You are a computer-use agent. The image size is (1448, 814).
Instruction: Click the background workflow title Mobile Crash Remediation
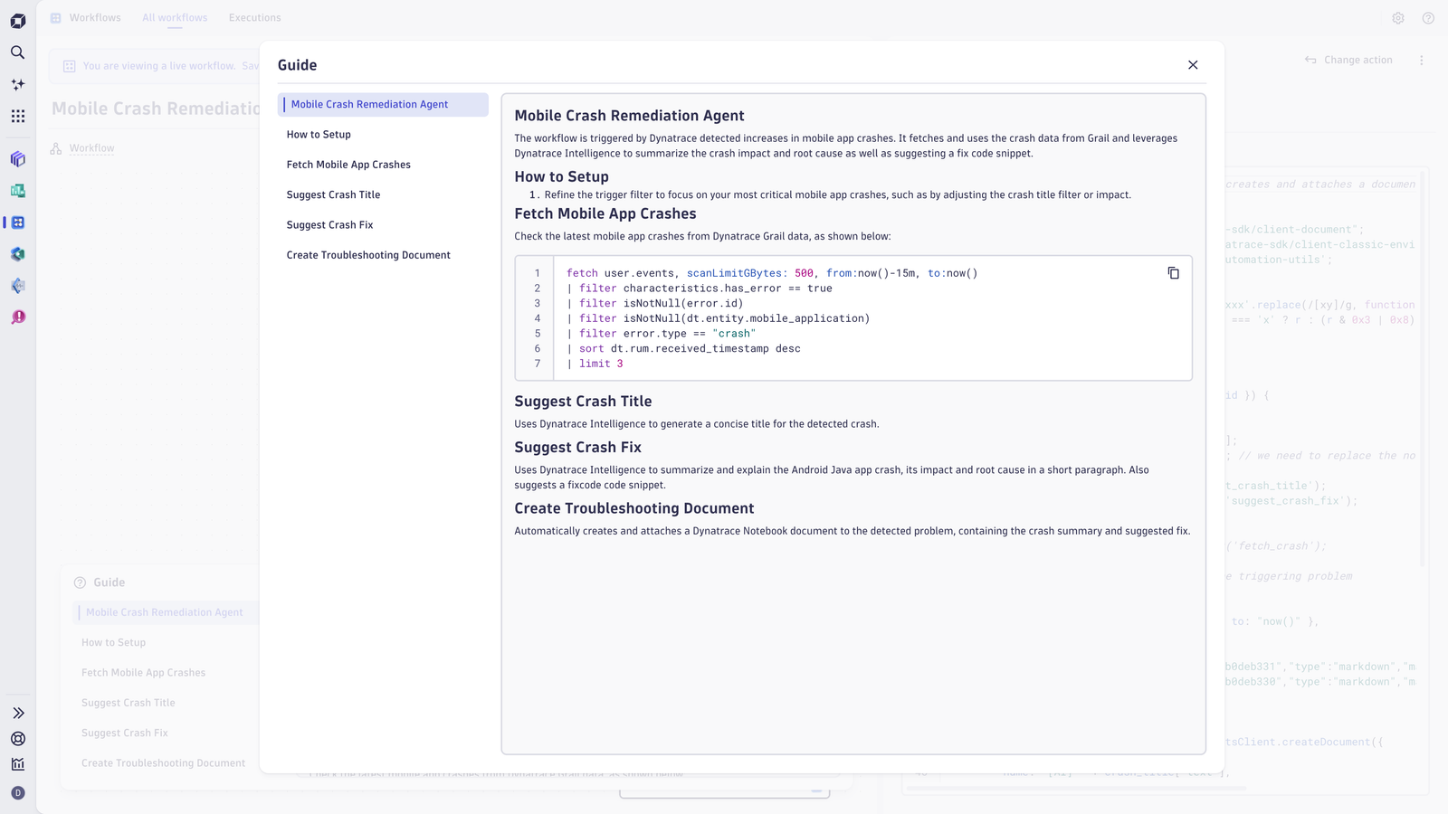pos(156,109)
